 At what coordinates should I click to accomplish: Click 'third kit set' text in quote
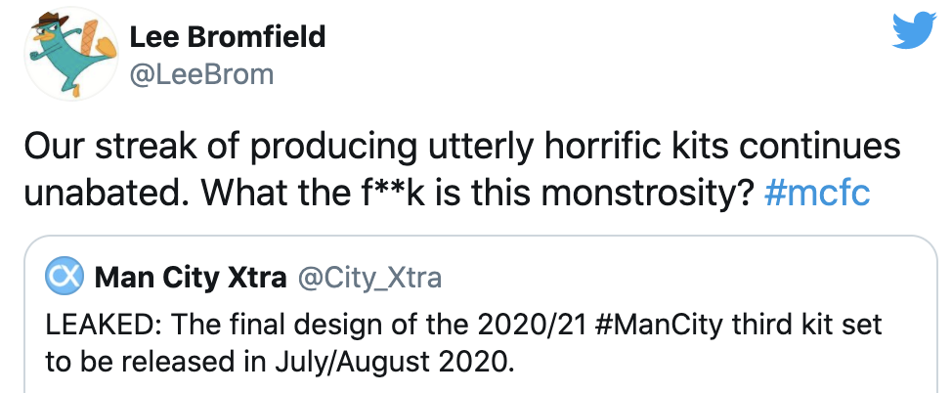[x=806, y=325]
